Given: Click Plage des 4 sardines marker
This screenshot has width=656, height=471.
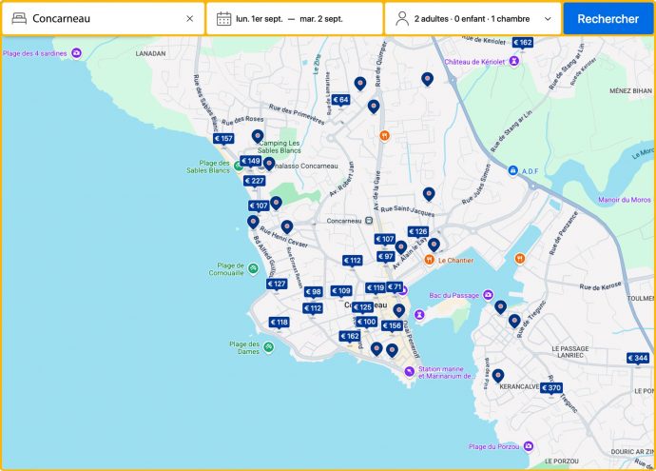Looking at the screenshot, I should (77, 52).
